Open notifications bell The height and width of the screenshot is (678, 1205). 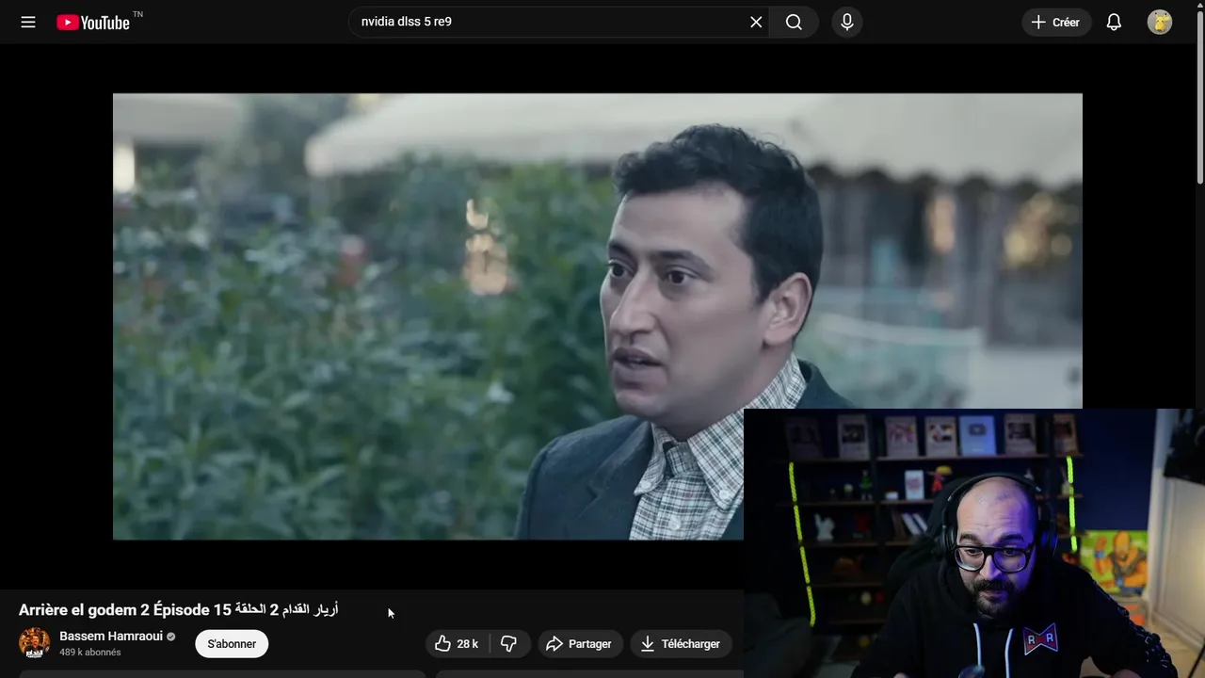click(x=1114, y=22)
